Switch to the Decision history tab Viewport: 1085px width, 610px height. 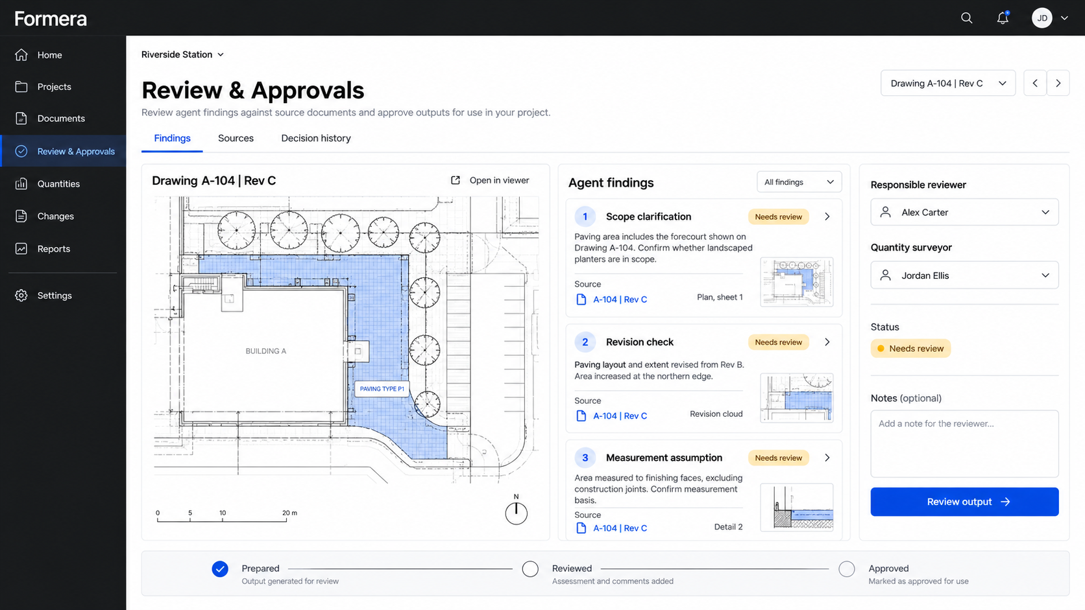(x=316, y=138)
